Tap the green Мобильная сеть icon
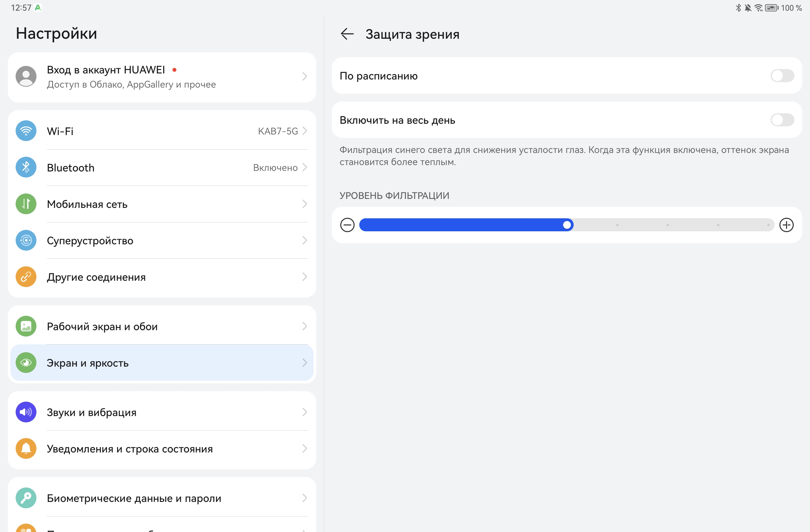The height and width of the screenshot is (532, 810). tap(26, 204)
